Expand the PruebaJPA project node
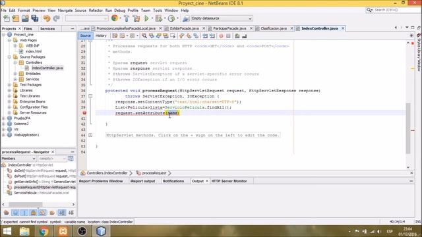The image size is (422, 237). 3,118
